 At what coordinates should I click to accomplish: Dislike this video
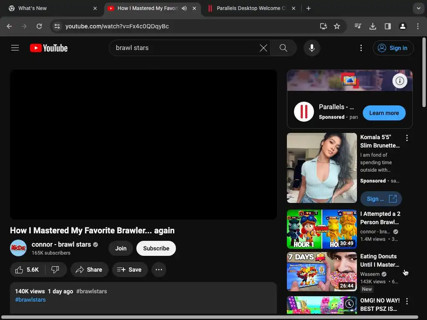click(55, 270)
